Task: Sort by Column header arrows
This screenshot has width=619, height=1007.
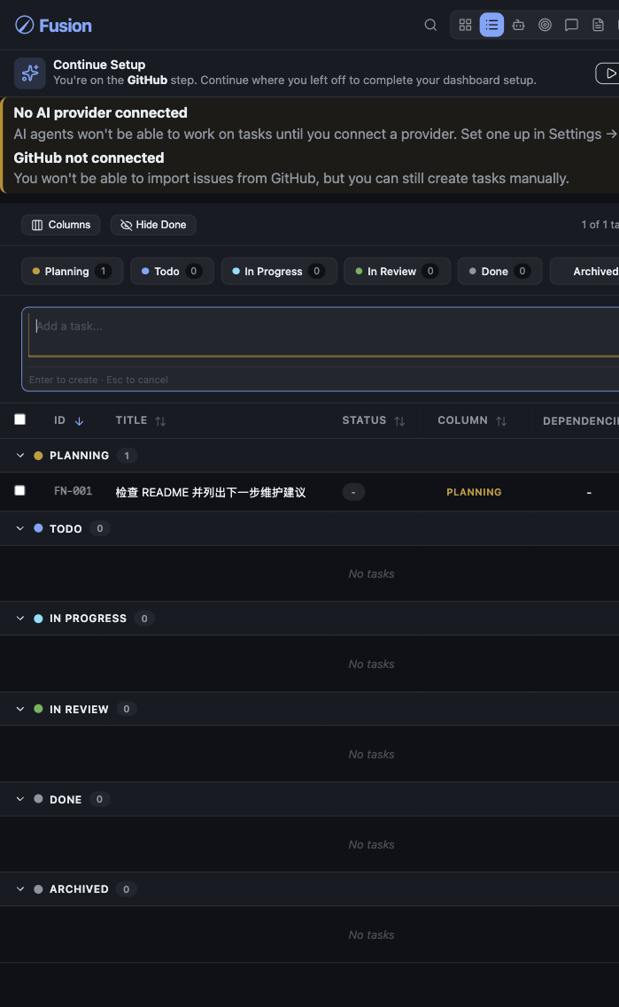Action: [501, 421]
